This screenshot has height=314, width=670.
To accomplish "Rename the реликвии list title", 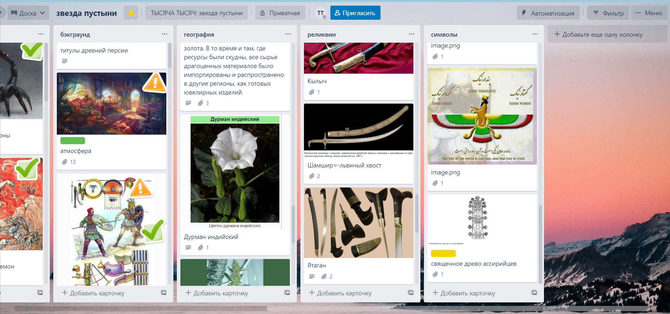I will (x=322, y=35).
